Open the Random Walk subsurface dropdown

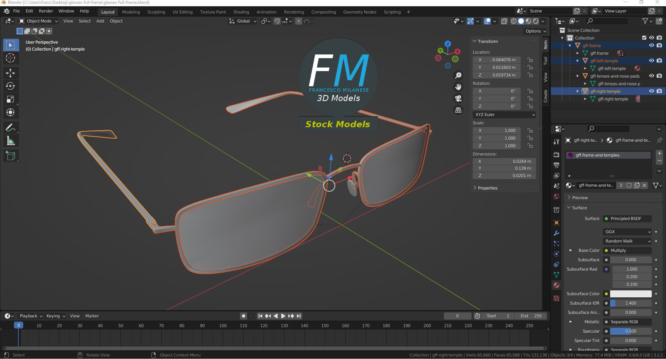(x=627, y=241)
